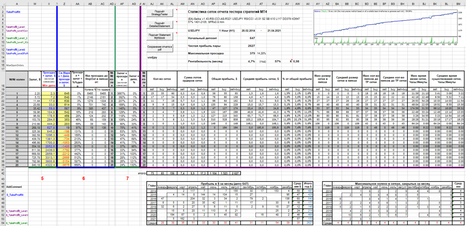The image size is (466, 226).
Task: Click the Кол-во сеток header
Action: 162,79
